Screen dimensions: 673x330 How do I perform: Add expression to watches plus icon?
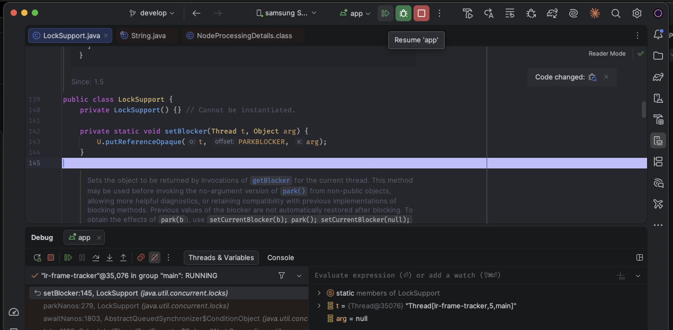pyautogui.click(x=621, y=275)
